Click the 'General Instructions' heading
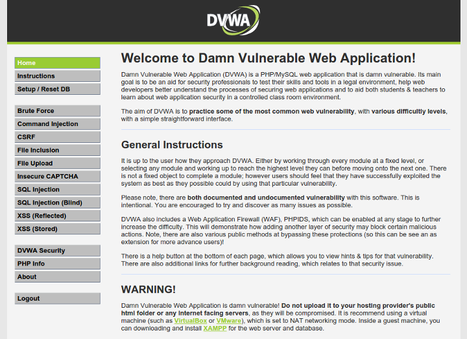Viewport: 467px width, 339px height. (172, 145)
